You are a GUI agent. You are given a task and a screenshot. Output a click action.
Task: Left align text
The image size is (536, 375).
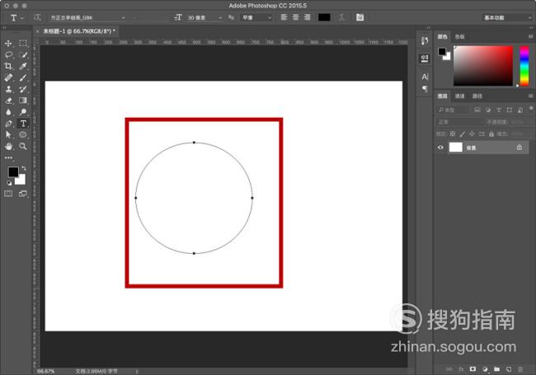click(284, 17)
